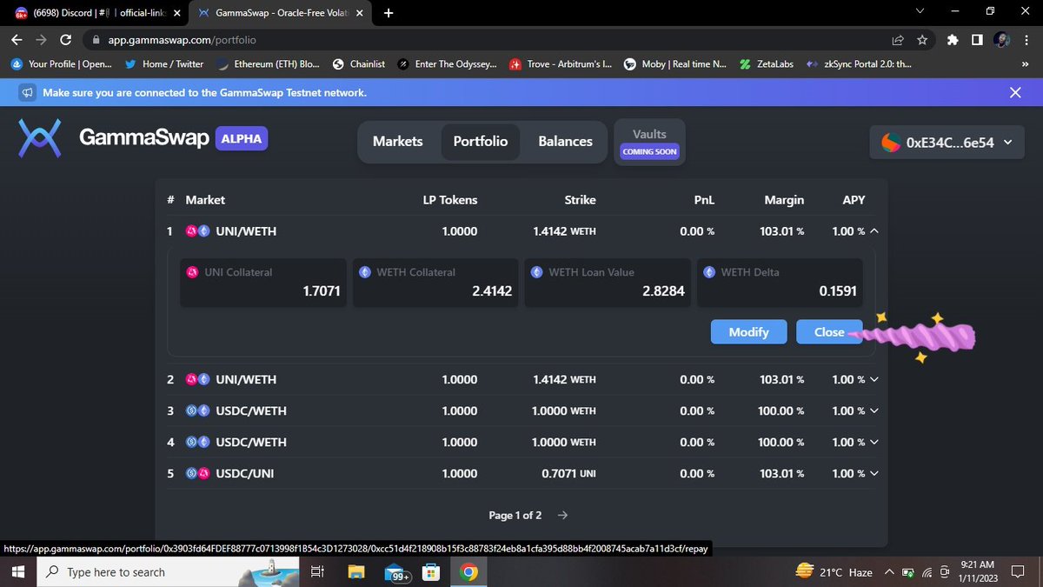1043x587 pixels.
Task: Click the Modify button
Action: click(748, 332)
